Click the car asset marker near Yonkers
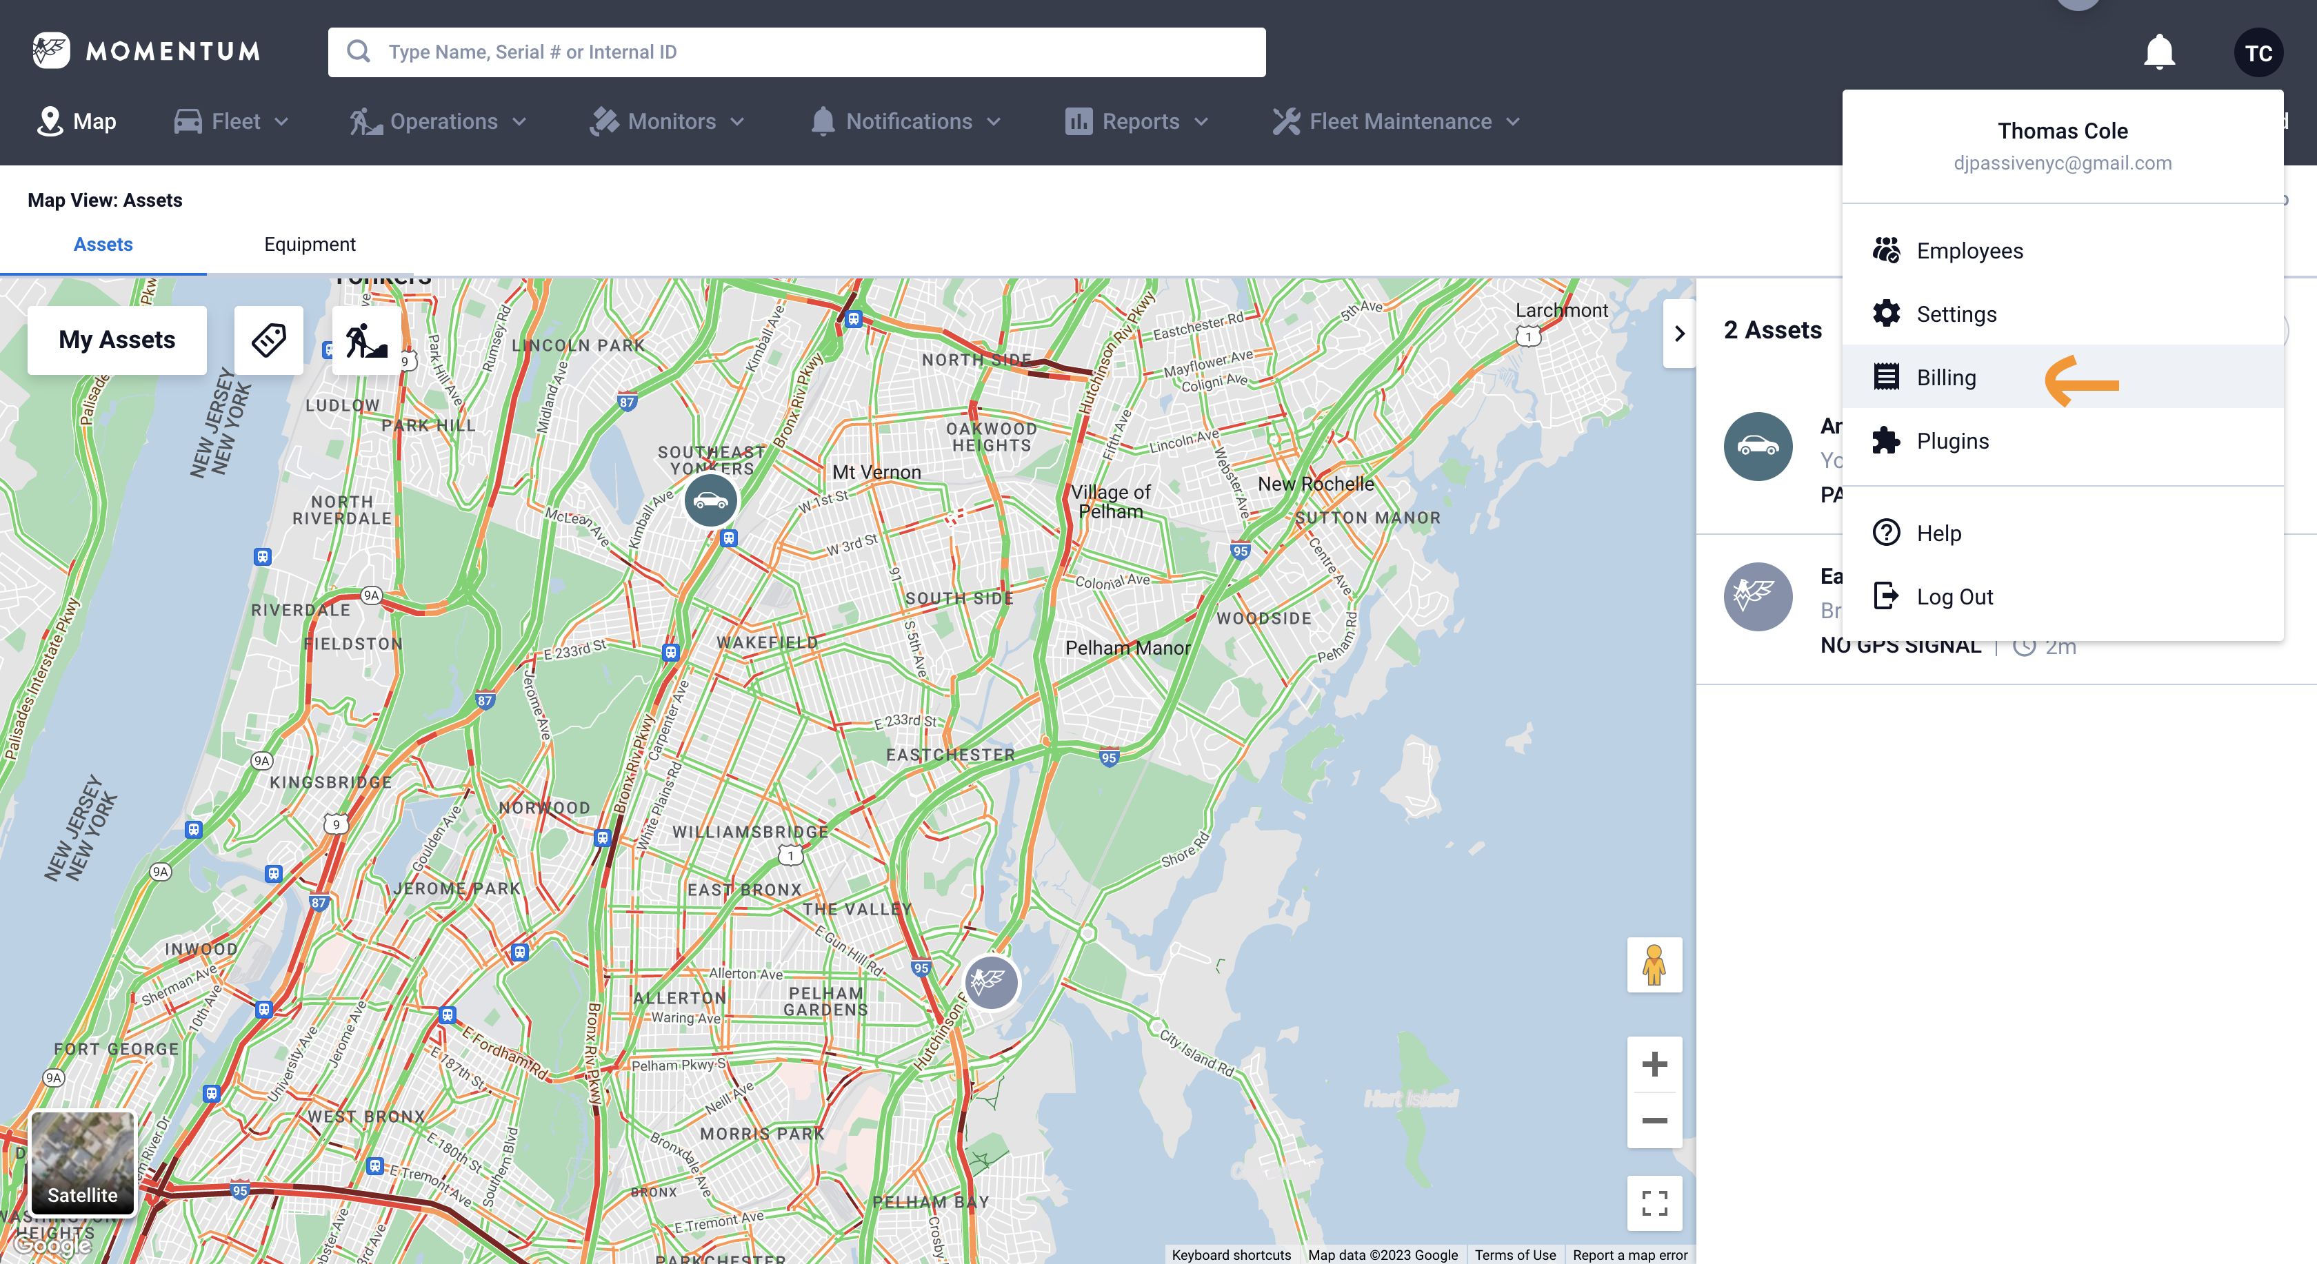The height and width of the screenshot is (1264, 2317). (x=710, y=500)
